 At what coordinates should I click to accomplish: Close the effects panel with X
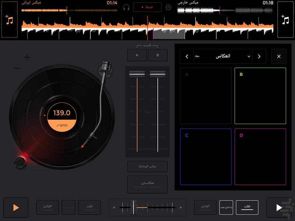(278, 56)
